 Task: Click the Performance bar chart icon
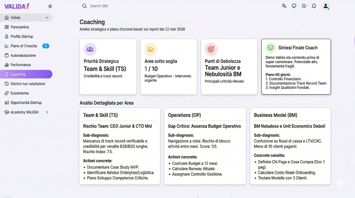pos(7,65)
